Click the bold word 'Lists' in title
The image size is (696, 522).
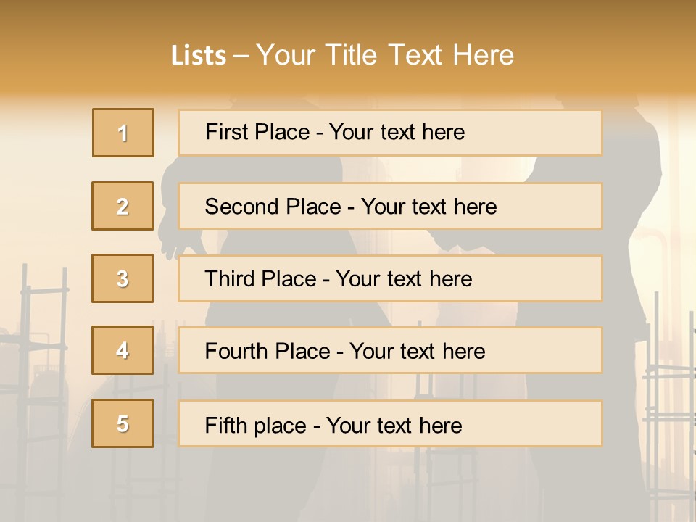tap(199, 55)
